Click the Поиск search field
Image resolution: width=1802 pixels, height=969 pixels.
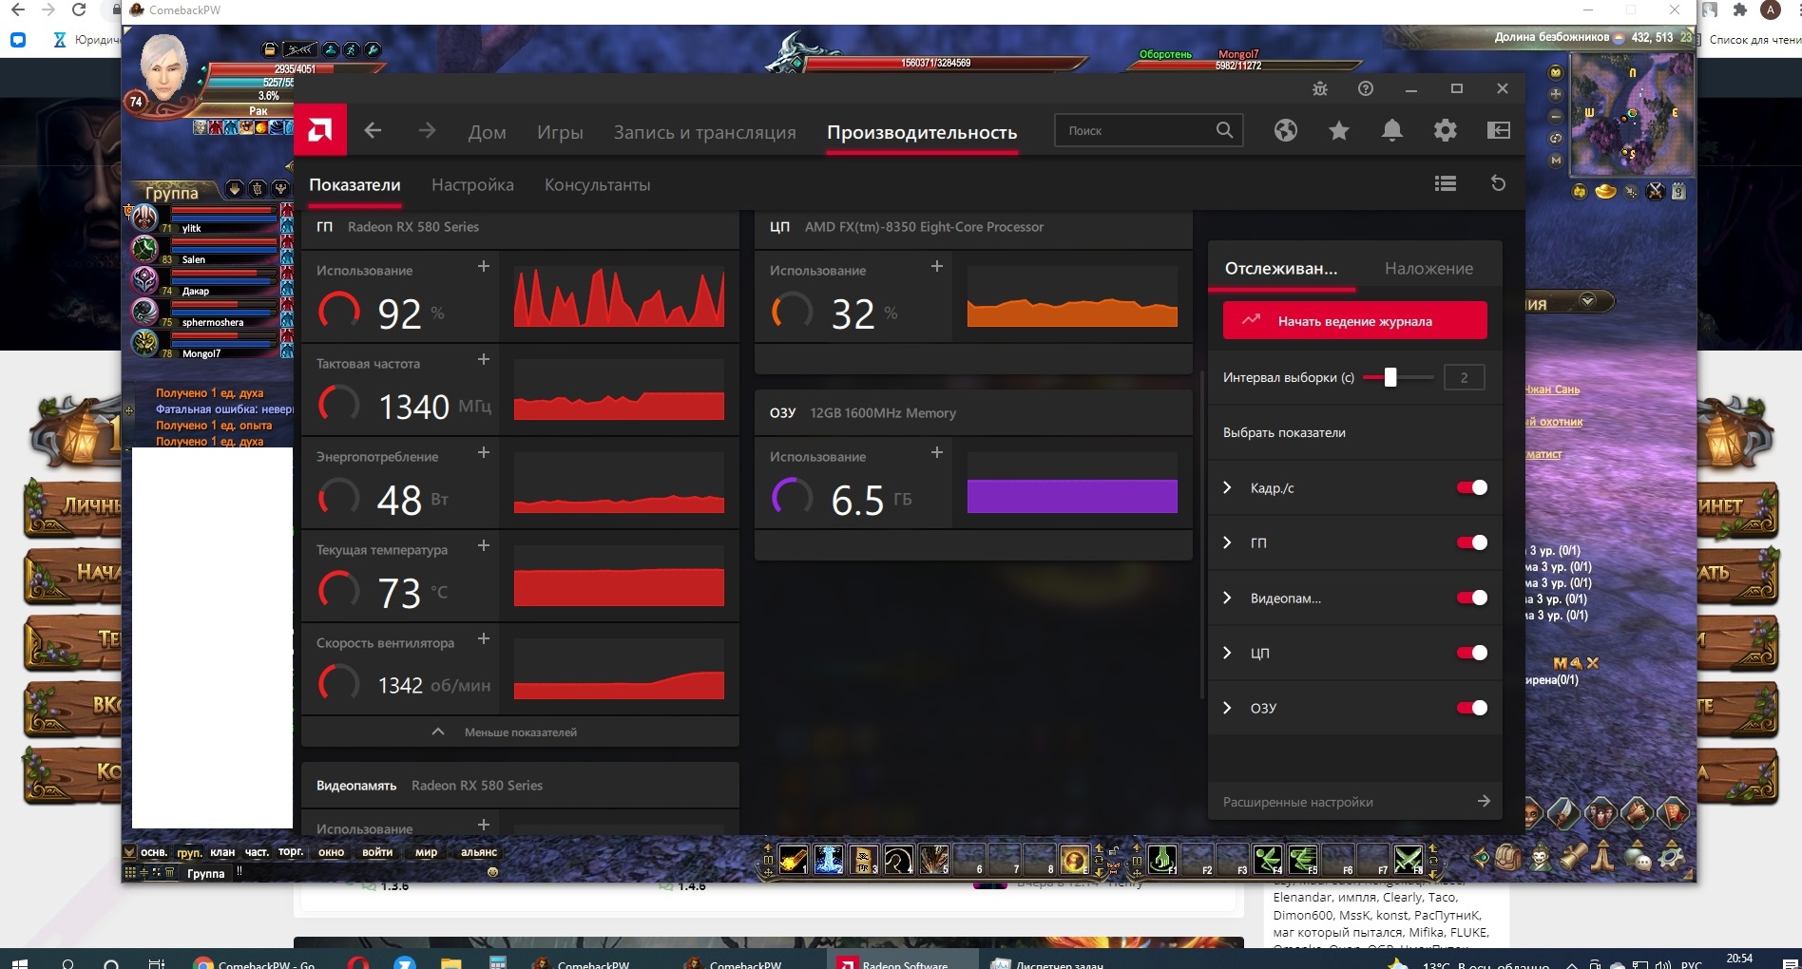click(1136, 131)
